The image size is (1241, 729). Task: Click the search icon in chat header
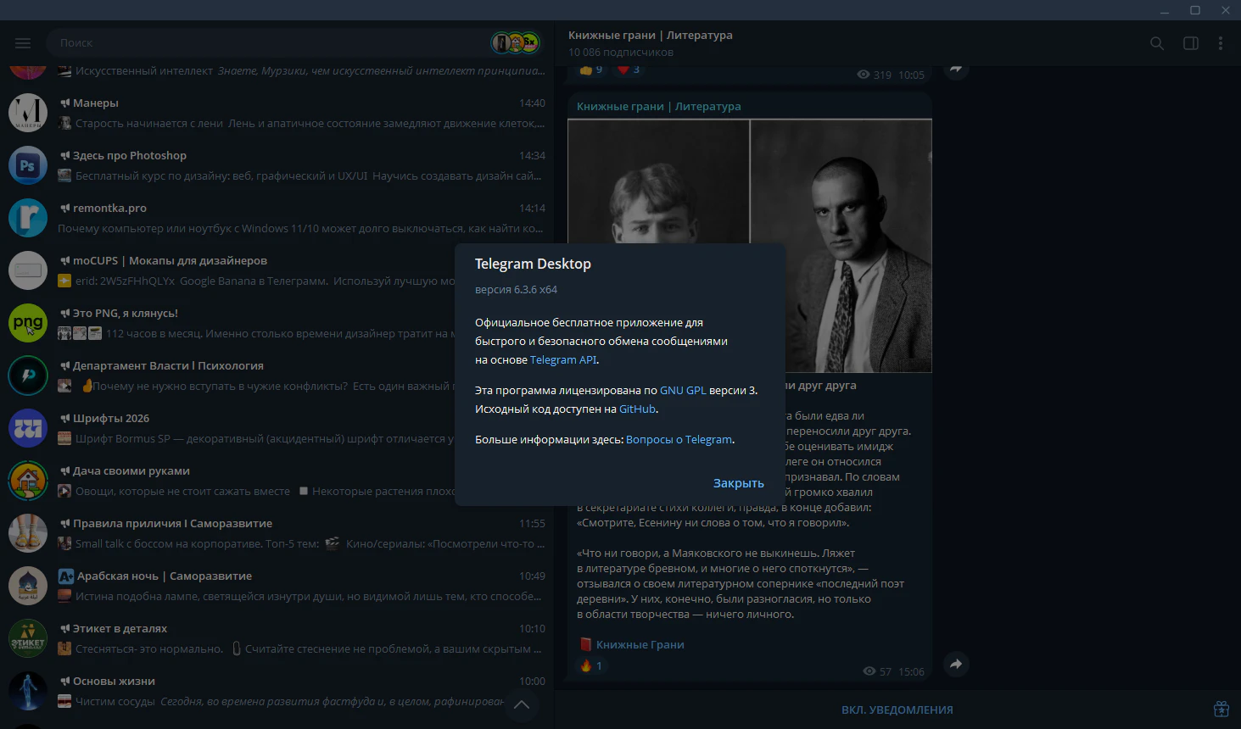(x=1156, y=43)
